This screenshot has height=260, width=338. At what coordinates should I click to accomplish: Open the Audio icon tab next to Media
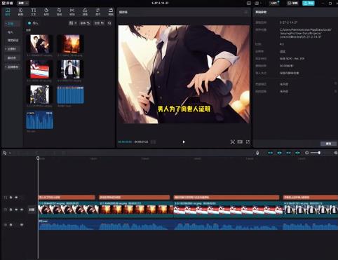[20, 12]
